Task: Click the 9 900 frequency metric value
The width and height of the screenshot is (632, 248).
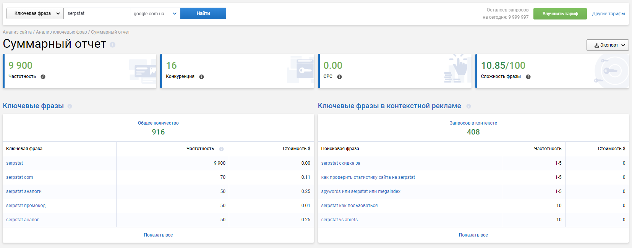Action: coord(21,65)
